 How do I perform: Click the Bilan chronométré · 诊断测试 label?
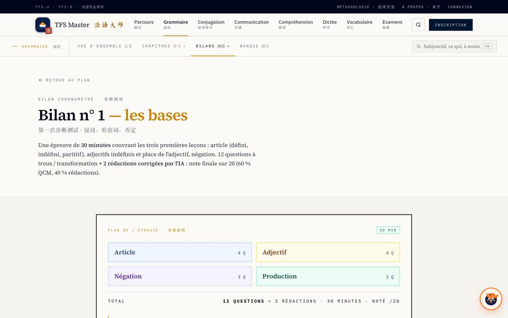81,99
